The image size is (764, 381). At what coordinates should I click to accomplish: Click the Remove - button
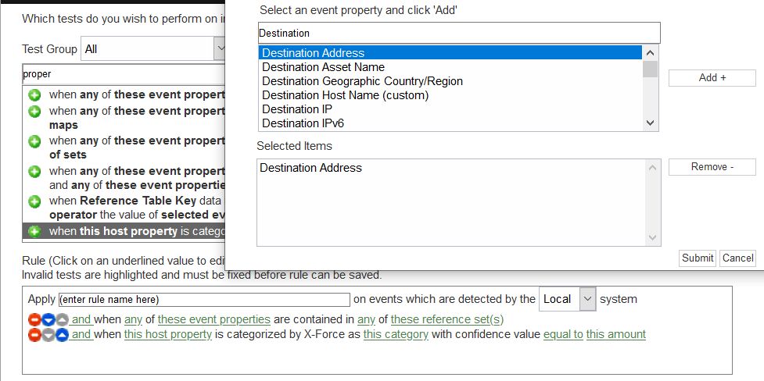click(712, 167)
